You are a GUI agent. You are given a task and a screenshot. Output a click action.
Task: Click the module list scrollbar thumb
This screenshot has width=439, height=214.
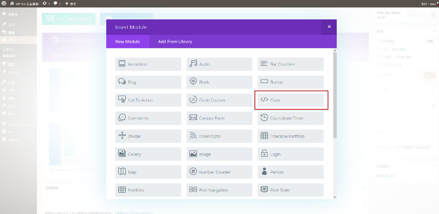[335, 95]
